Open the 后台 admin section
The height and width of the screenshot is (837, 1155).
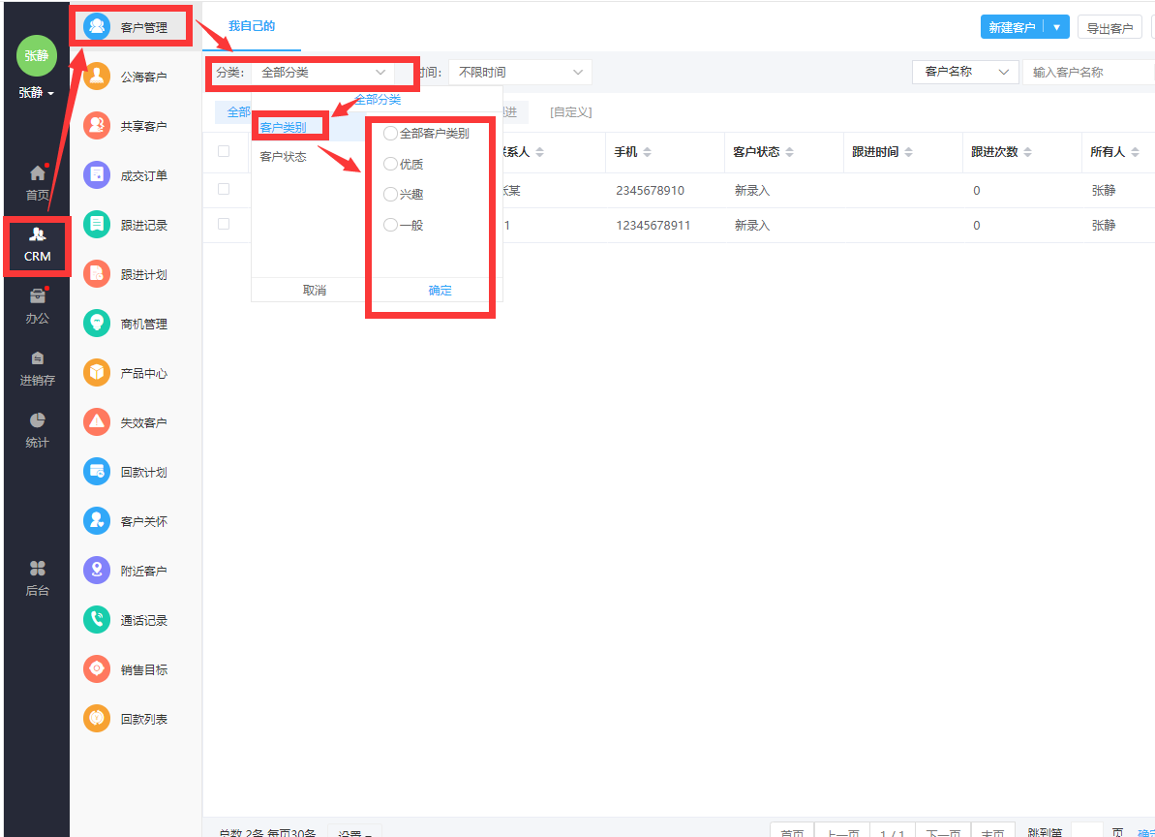coord(37,578)
